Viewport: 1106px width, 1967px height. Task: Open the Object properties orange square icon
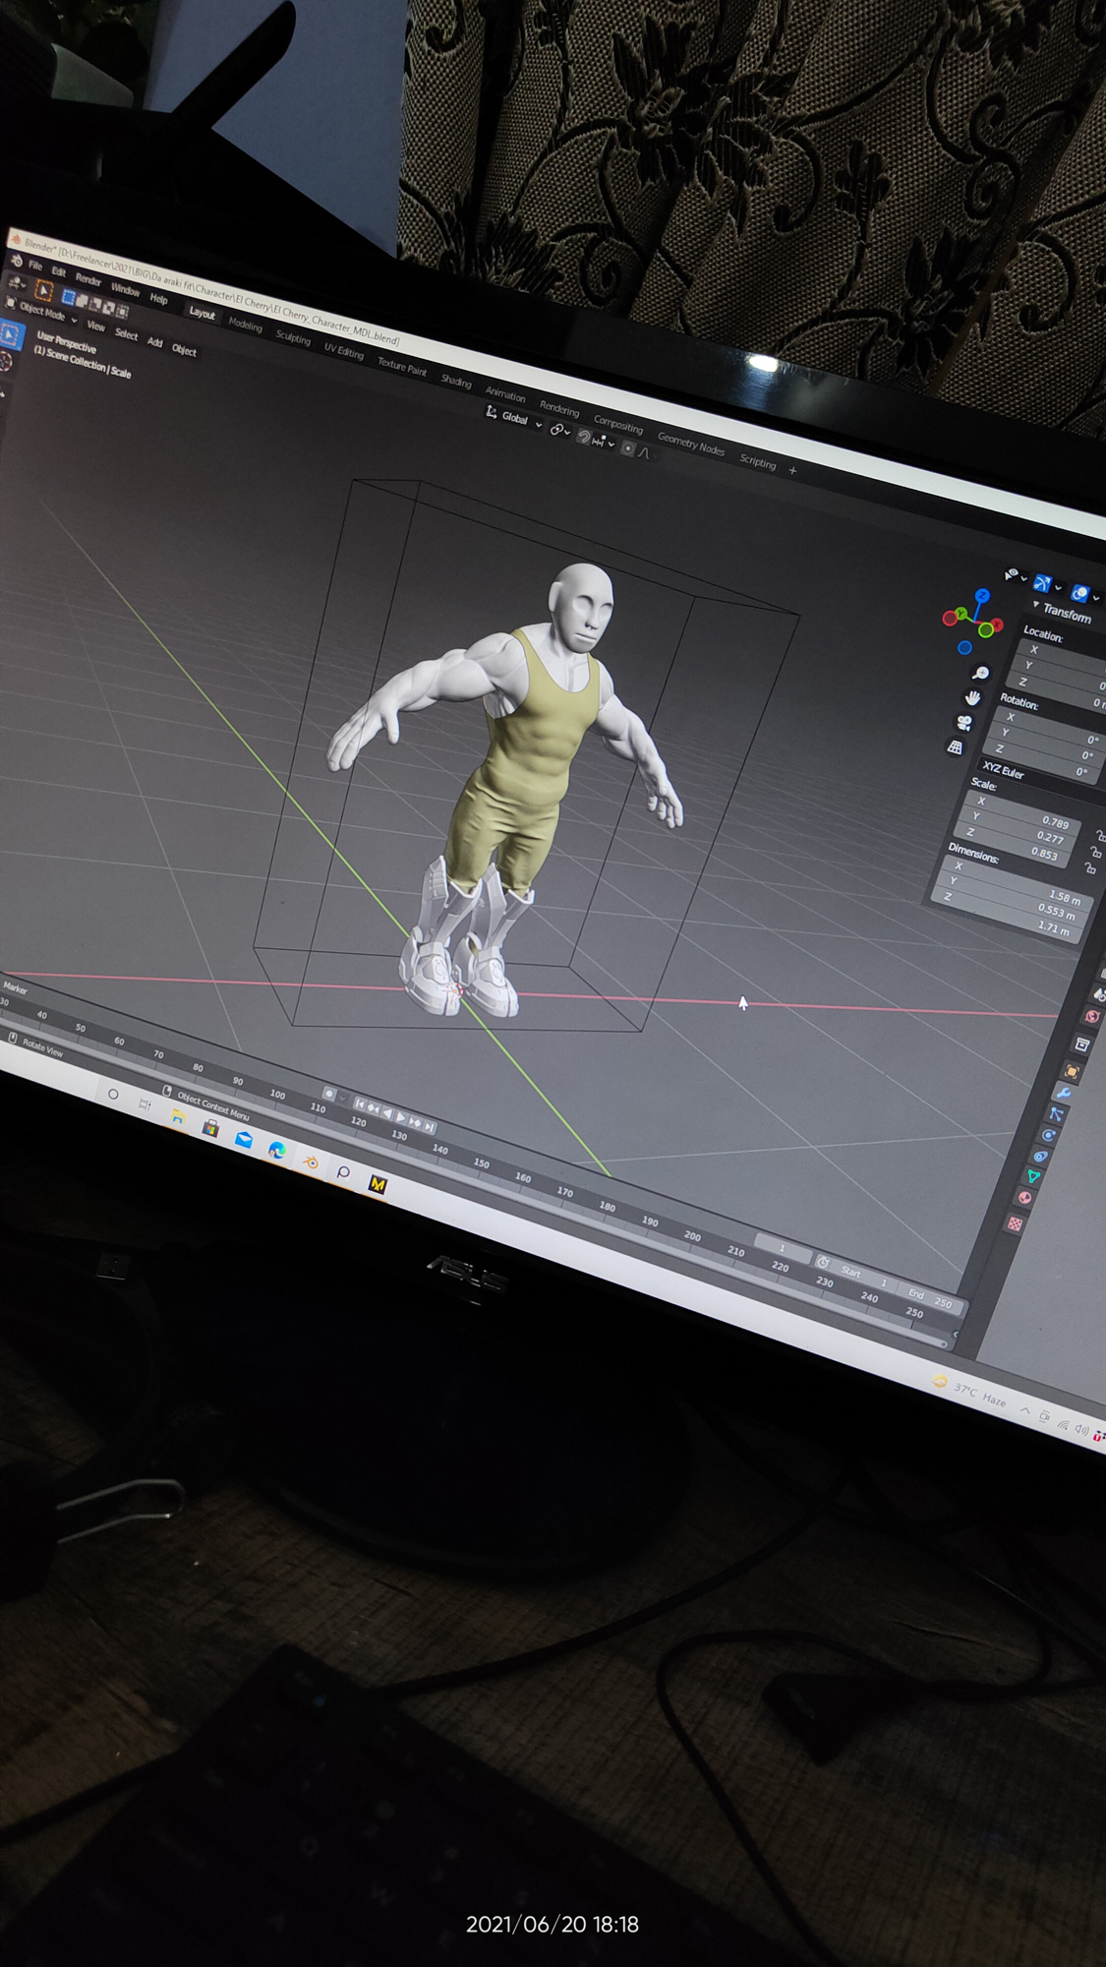[x=1072, y=1071]
